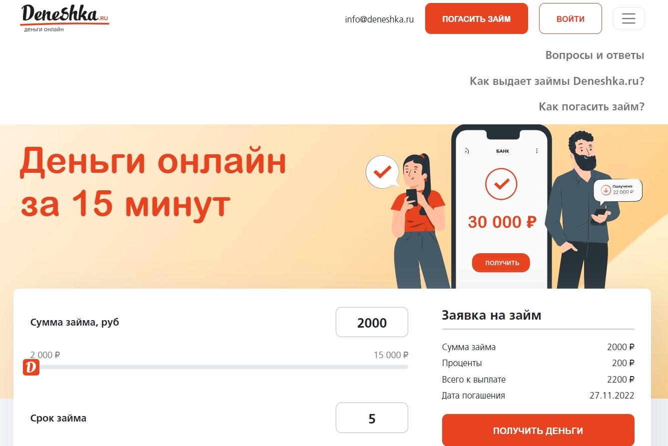Click the 'Получить' button on phone illustration

coord(501,263)
